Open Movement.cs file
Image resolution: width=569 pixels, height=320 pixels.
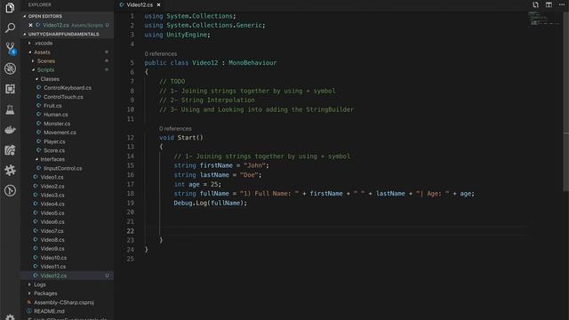tap(60, 132)
